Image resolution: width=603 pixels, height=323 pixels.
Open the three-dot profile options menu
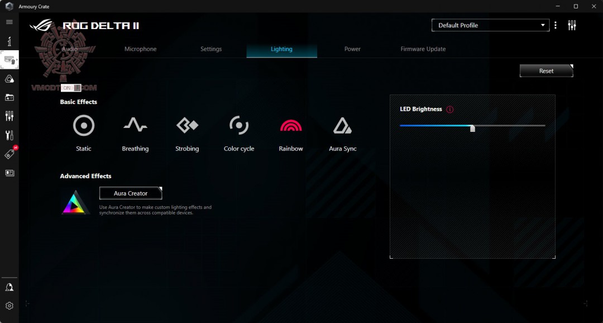coord(556,25)
